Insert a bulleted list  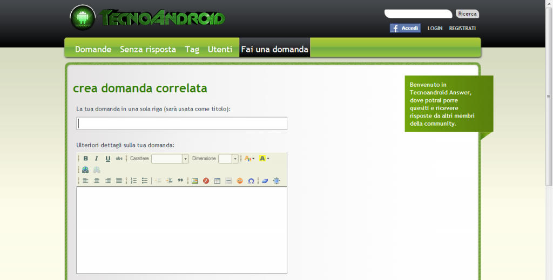[145, 181]
